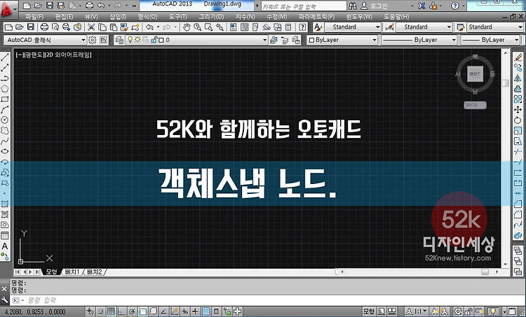
Task: Click the WCS button below ViewCube
Action: coord(475,105)
